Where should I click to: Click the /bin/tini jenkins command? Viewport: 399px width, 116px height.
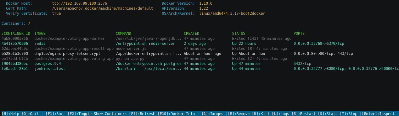point(149,69)
